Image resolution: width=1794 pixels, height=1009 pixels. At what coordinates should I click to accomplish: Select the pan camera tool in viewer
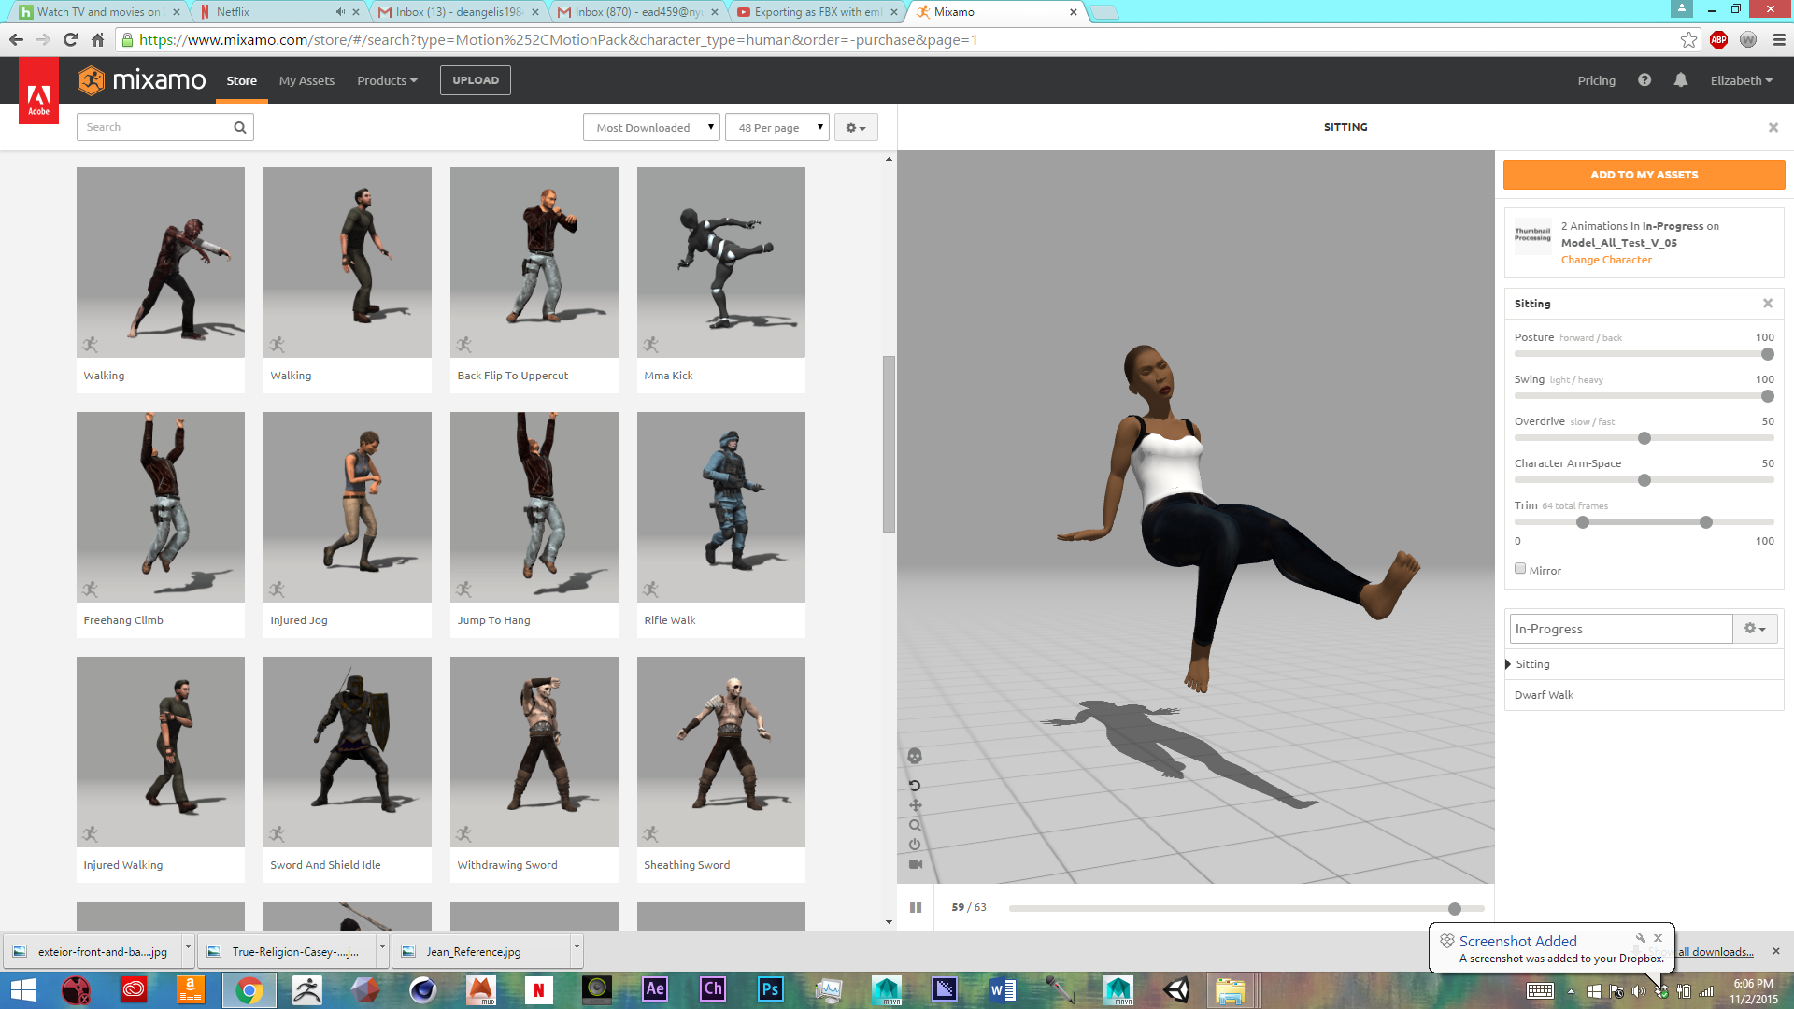pos(915,804)
